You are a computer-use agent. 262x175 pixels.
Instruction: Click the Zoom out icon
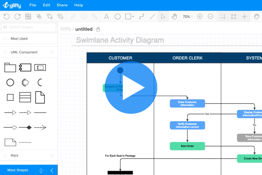(x=210, y=17)
